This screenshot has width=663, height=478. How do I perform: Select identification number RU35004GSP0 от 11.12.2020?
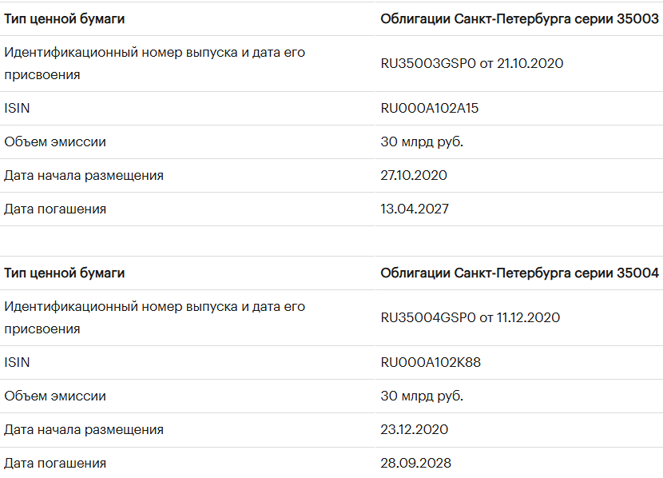[470, 317]
